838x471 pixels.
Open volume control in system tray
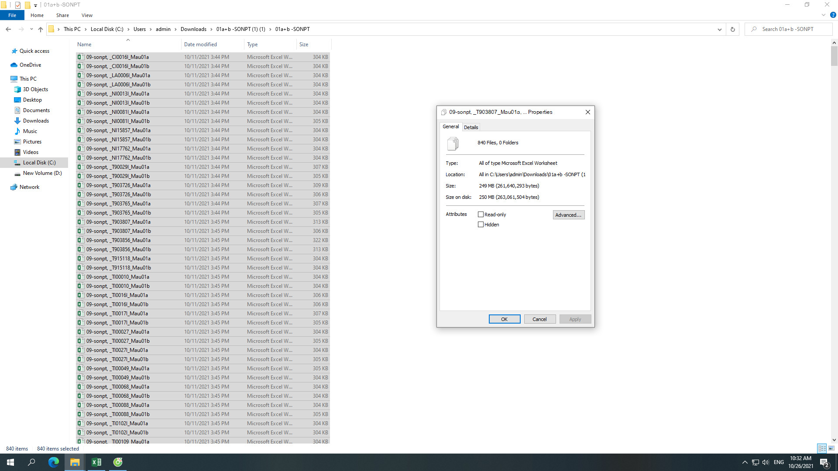tap(766, 462)
